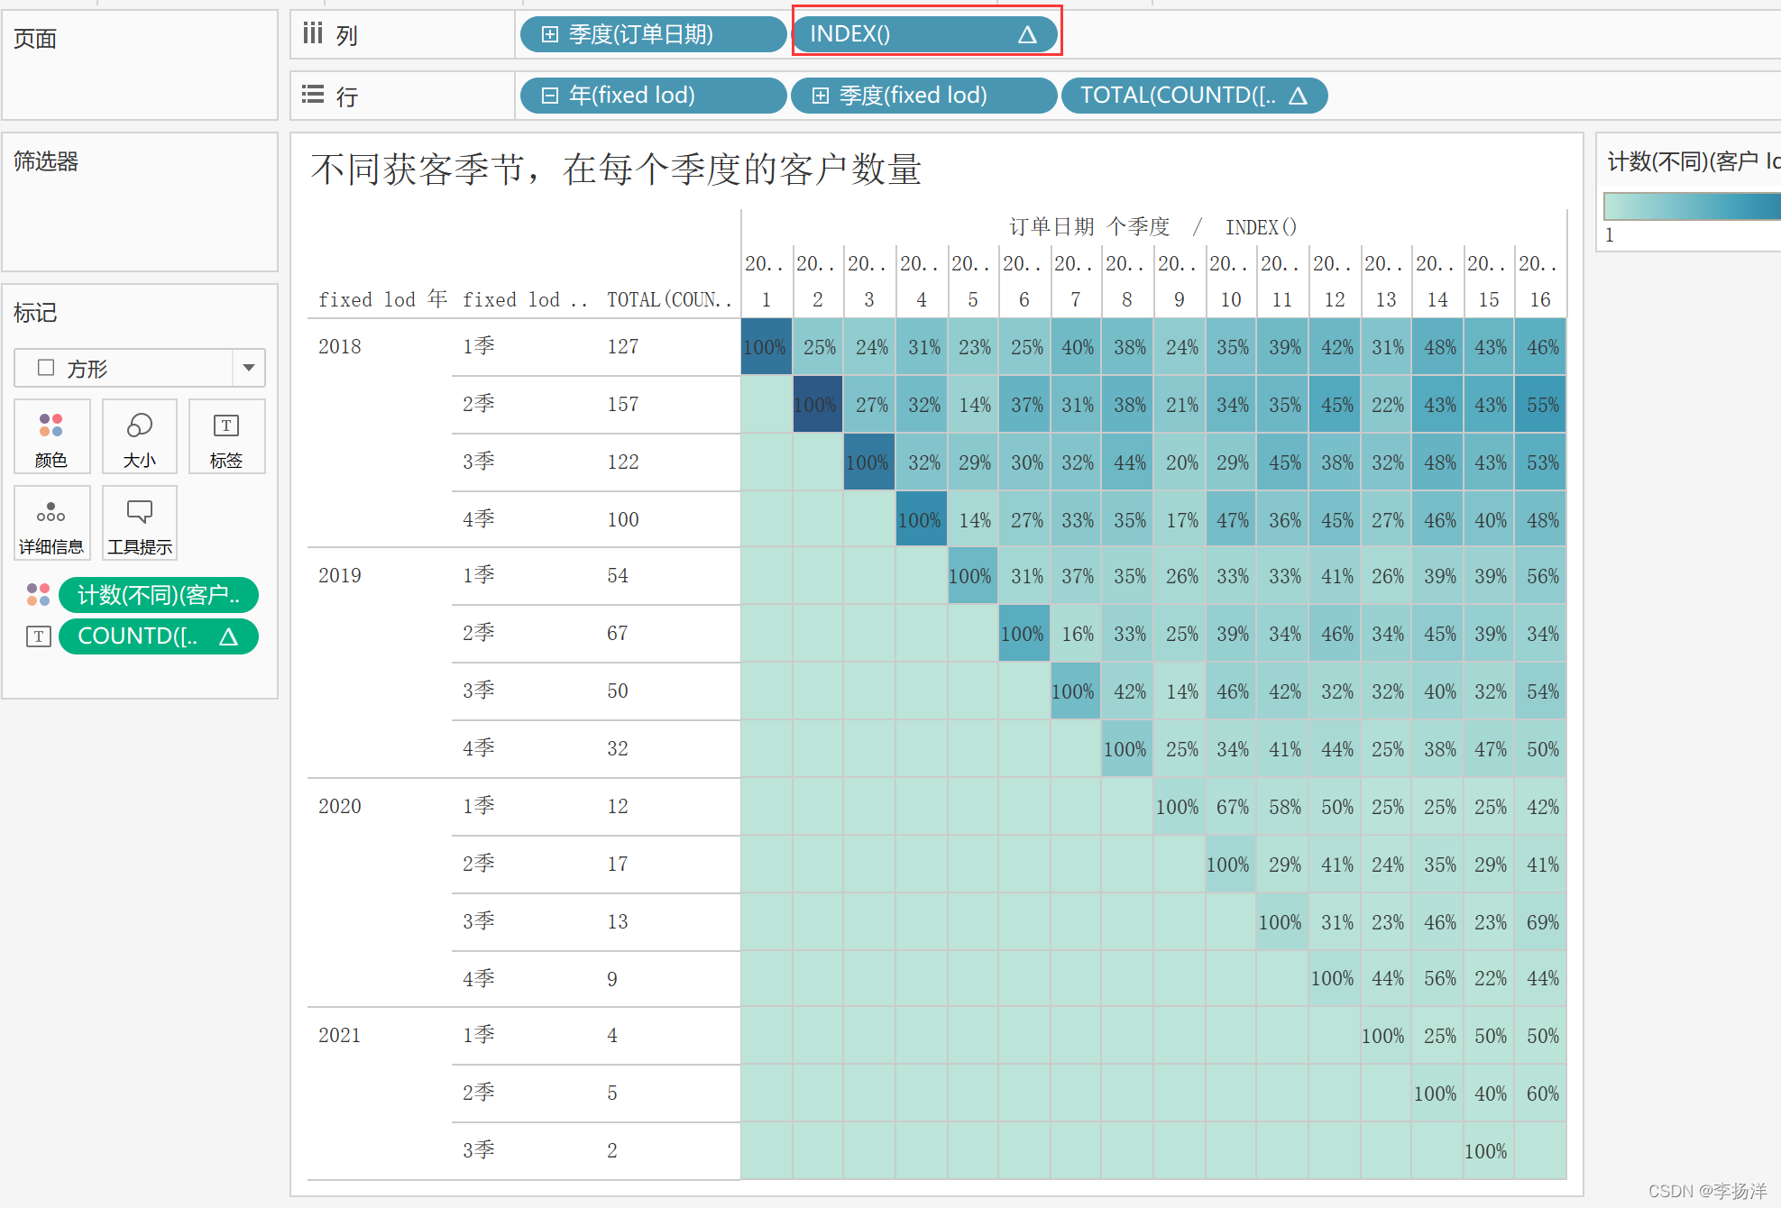Click the green 计数(不同)(客户 marks pill
Image resolution: width=1781 pixels, height=1208 pixels.
click(x=159, y=595)
